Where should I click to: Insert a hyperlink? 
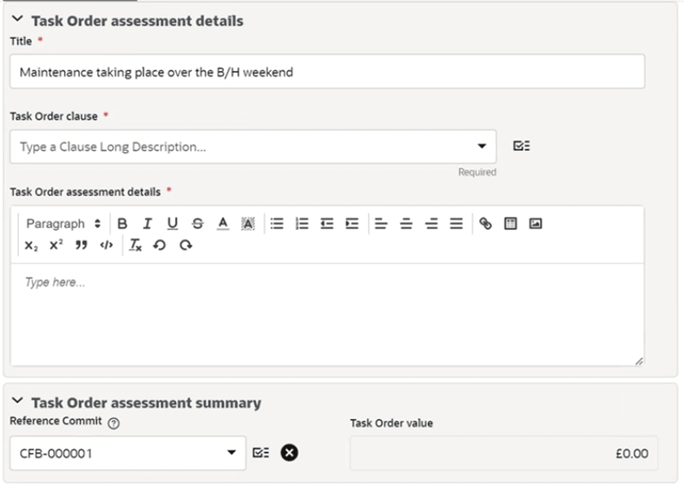point(485,224)
